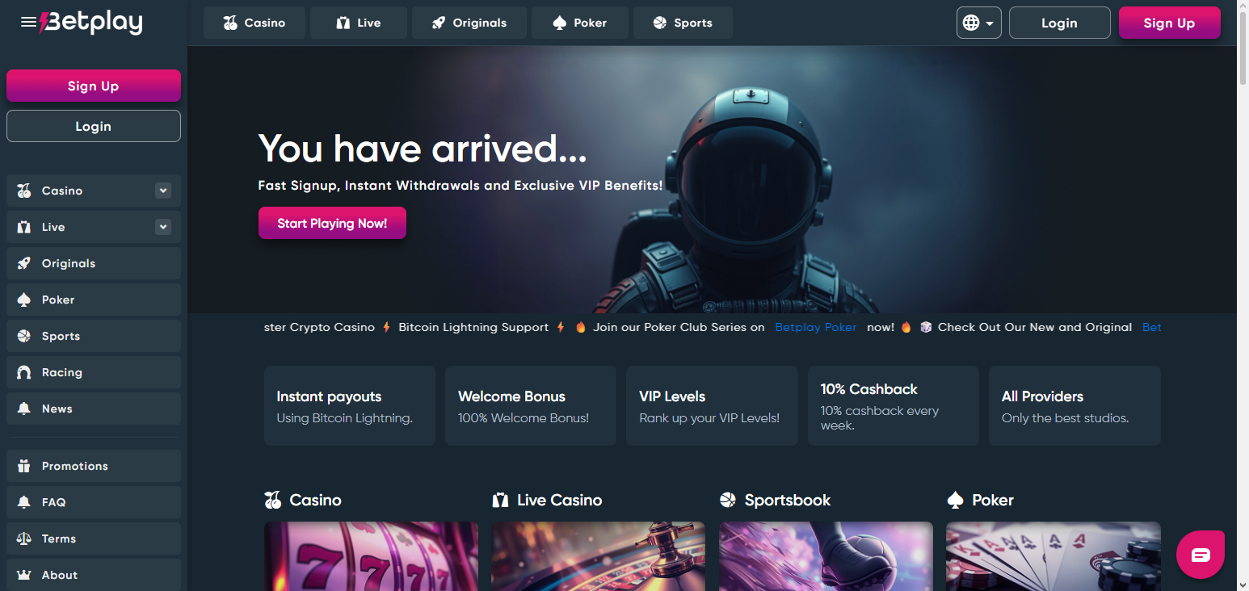Screen dimensions: 1249x591
Task: Open the Sportsbook thumbnail image
Action: point(826,555)
